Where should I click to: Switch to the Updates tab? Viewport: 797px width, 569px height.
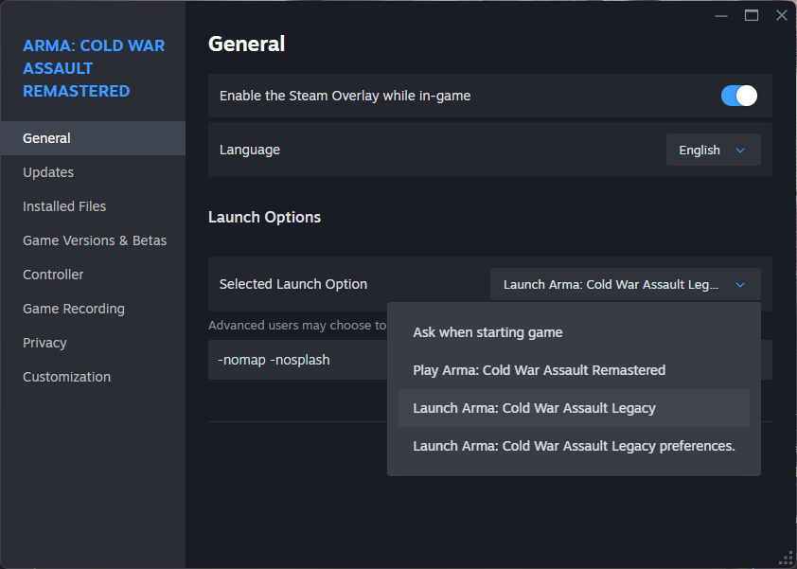pos(93,172)
